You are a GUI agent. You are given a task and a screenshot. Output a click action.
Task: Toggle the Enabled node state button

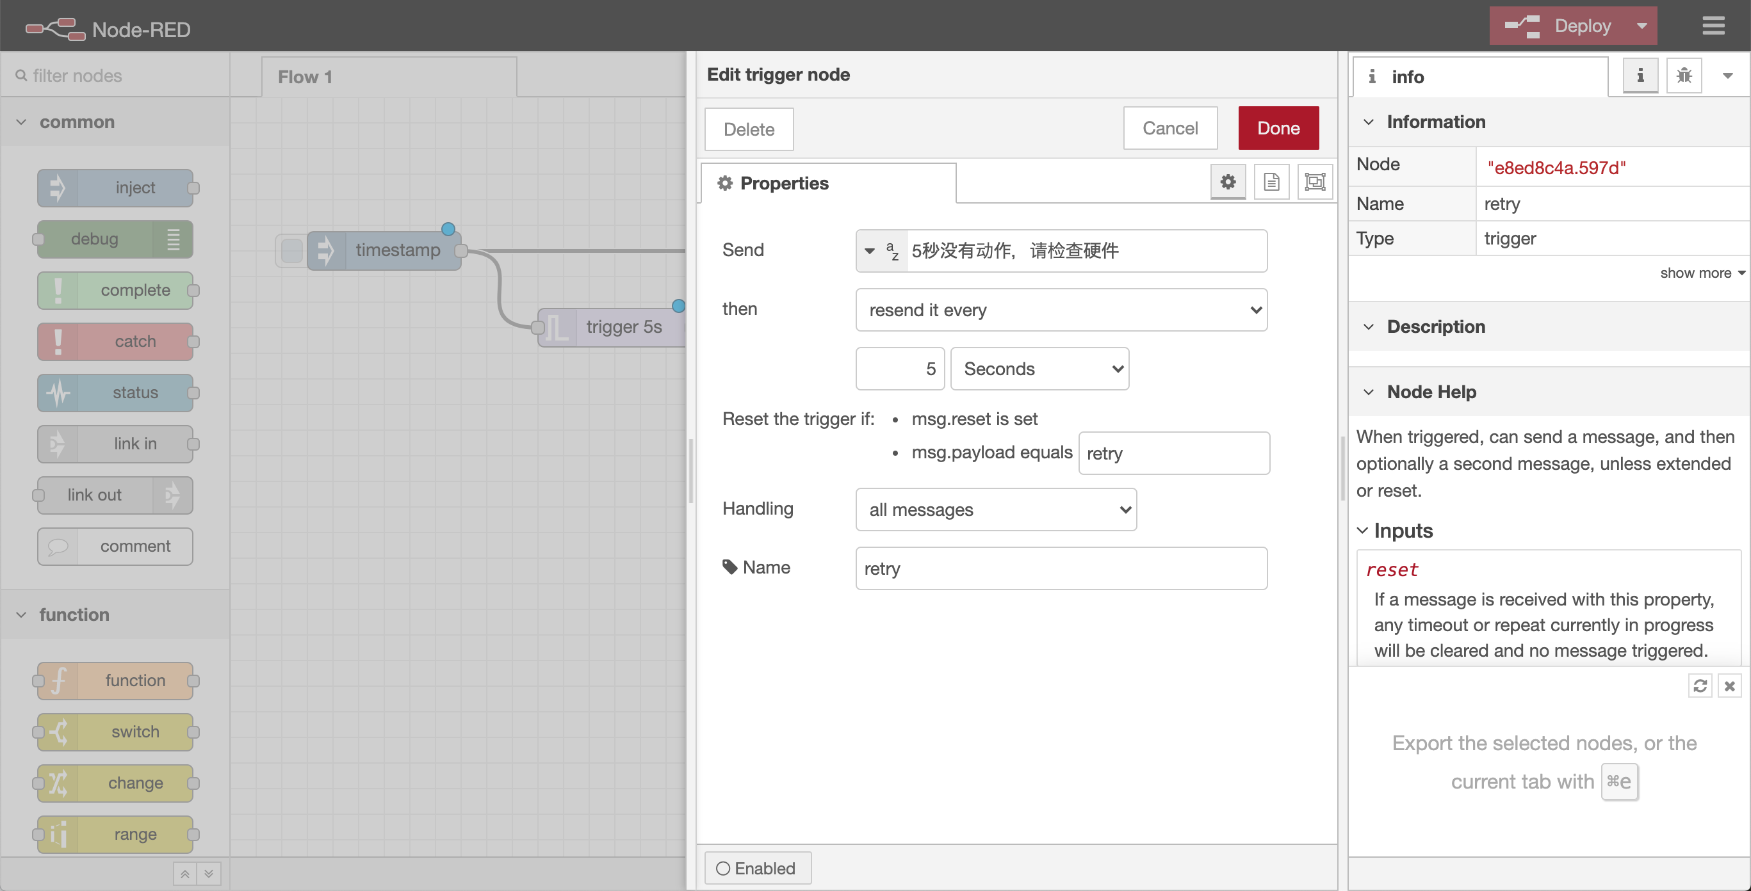click(x=757, y=868)
